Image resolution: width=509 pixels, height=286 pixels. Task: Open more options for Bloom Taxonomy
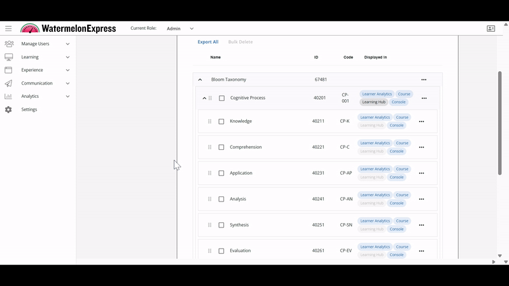coord(424,80)
